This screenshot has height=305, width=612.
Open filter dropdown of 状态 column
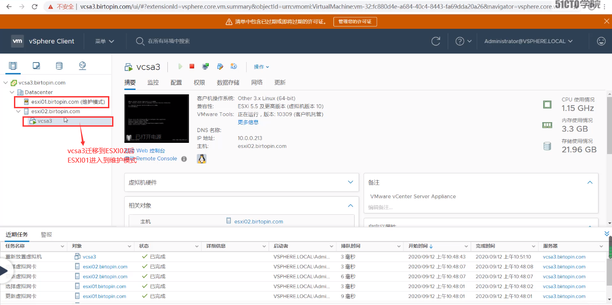point(197,247)
